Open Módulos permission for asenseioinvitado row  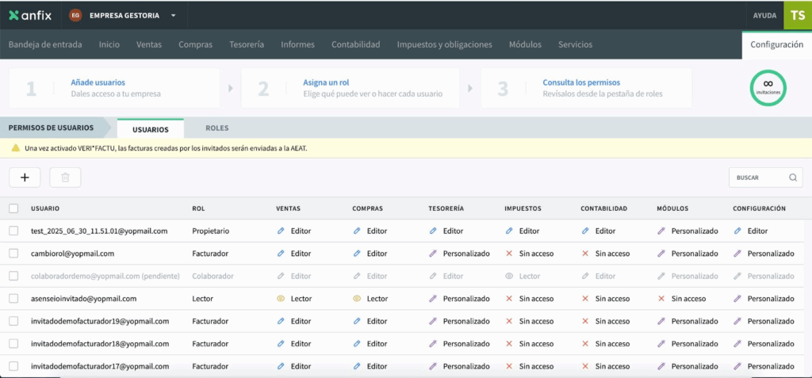point(681,299)
